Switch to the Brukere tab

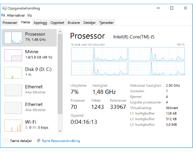[x=74, y=23]
